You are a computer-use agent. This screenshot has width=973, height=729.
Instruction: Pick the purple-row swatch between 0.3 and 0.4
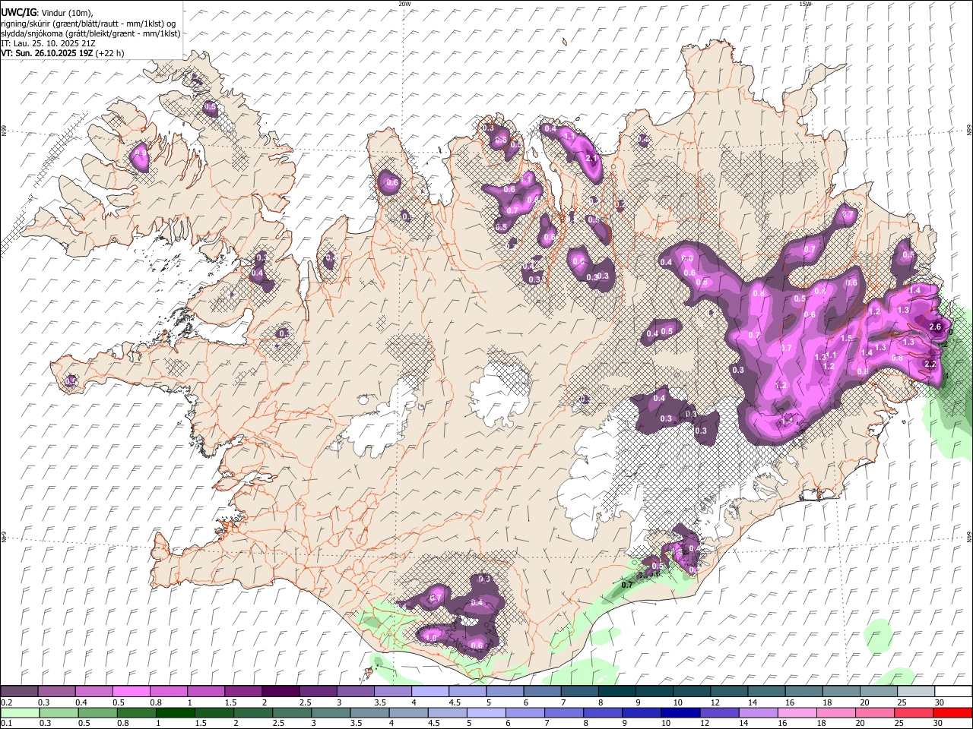[57, 691]
